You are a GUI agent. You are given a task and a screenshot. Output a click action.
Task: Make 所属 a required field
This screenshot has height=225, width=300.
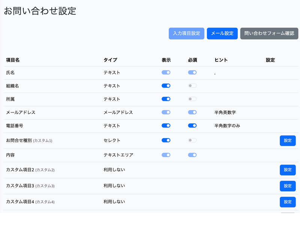pyautogui.click(x=192, y=99)
